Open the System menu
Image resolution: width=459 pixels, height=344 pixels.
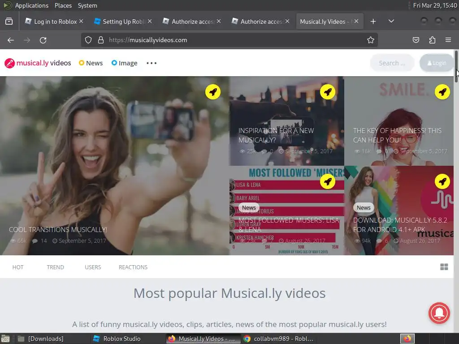coord(87,5)
